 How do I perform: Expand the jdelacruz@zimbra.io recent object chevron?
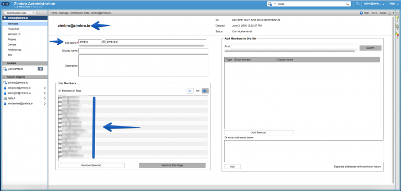point(45,88)
